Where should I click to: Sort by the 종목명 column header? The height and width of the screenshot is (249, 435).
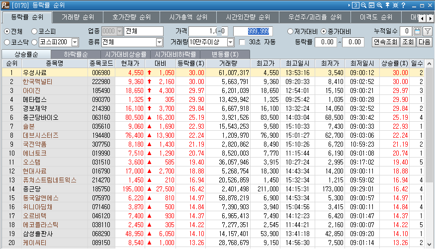point(55,64)
